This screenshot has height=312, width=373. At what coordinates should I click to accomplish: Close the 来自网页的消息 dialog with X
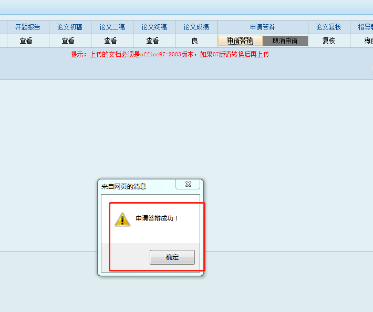coord(187,184)
